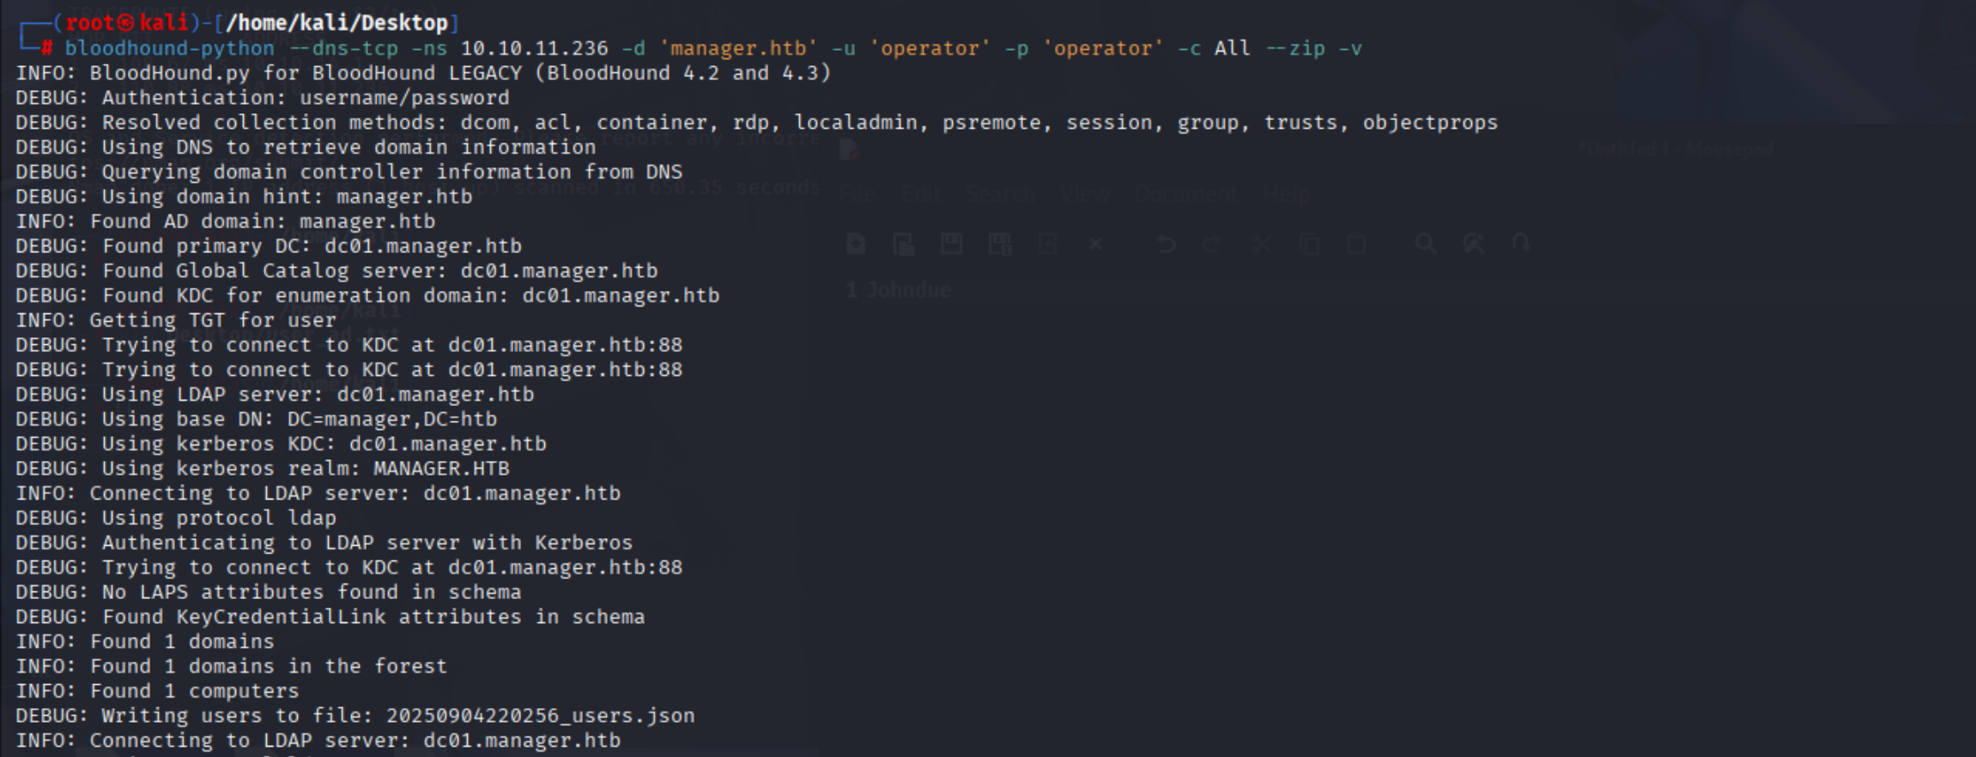Click 'Found AD domain: manager.htb' line
Image resolution: width=1976 pixels, height=757 pixels.
click(x=225, y=222)
